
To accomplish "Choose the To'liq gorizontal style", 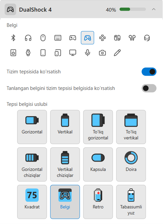I will click(x=98, y=127).
